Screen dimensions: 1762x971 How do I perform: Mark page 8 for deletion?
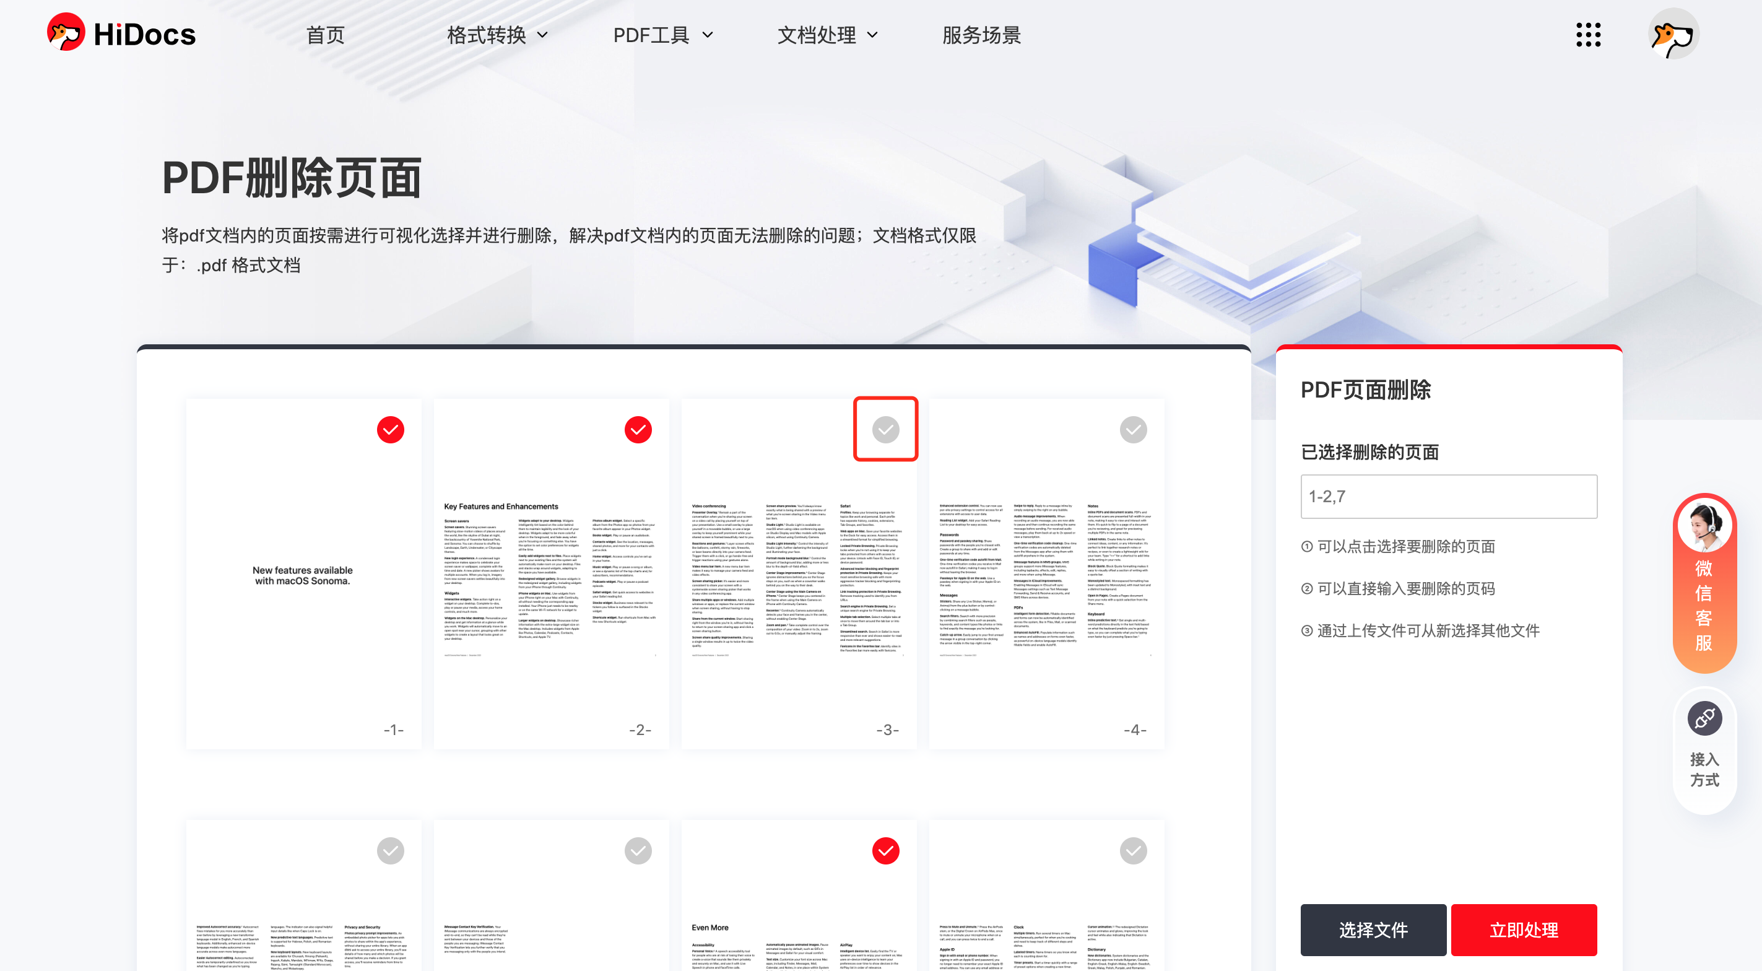click(x=1134, y=851)
